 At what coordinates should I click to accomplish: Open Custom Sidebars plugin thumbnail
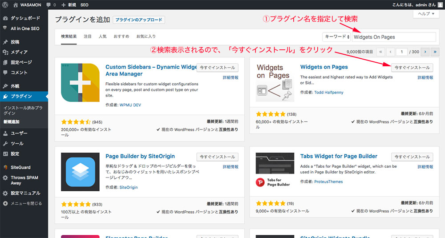80,83
